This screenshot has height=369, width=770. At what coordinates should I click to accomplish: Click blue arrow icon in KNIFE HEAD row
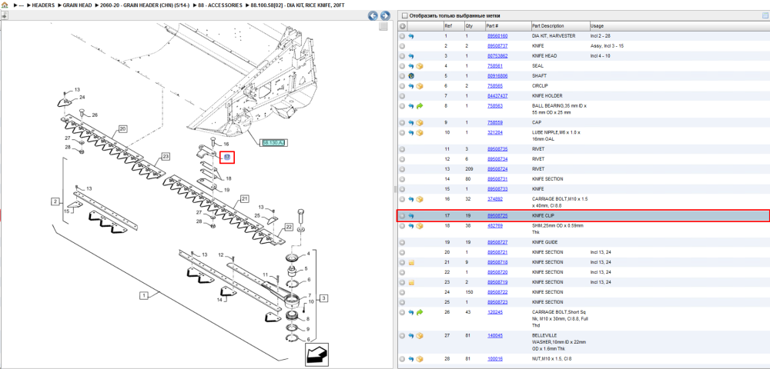point(411,56)
